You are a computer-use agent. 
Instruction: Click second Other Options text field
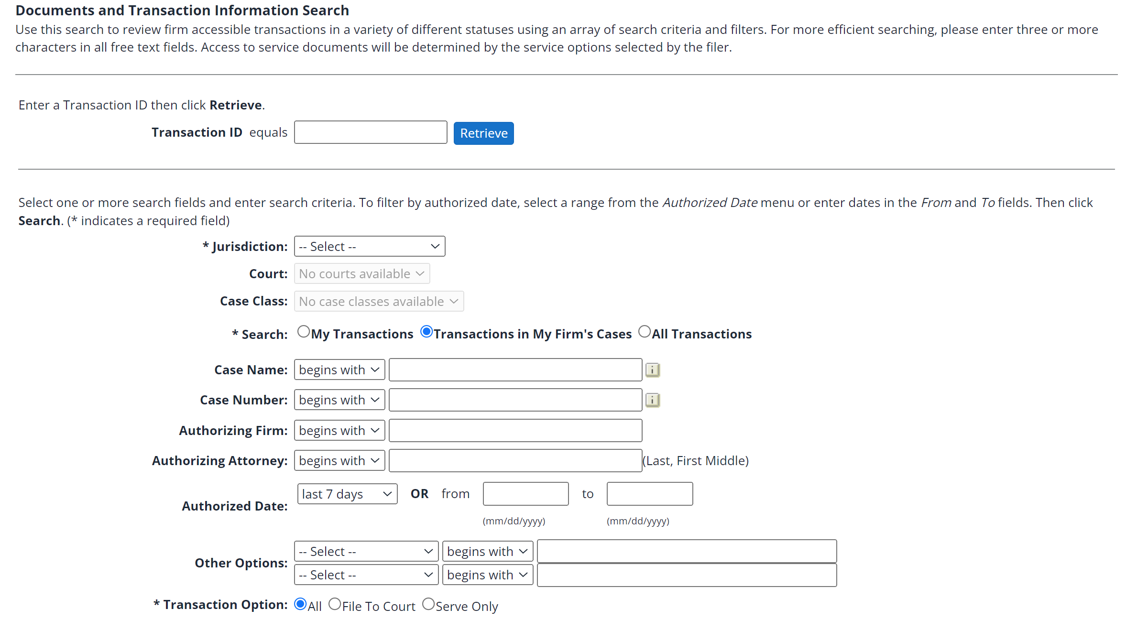[x=687, y=575]
